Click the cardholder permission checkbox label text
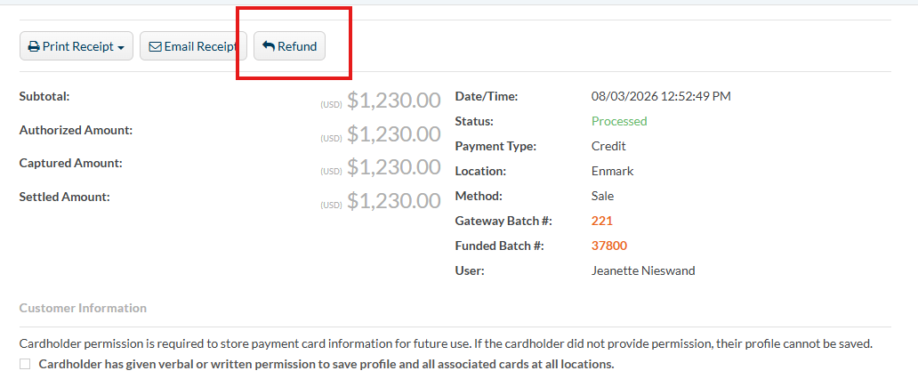Viewport: 918px width, 387px height. pyautogui.click(x=326, y=364)
